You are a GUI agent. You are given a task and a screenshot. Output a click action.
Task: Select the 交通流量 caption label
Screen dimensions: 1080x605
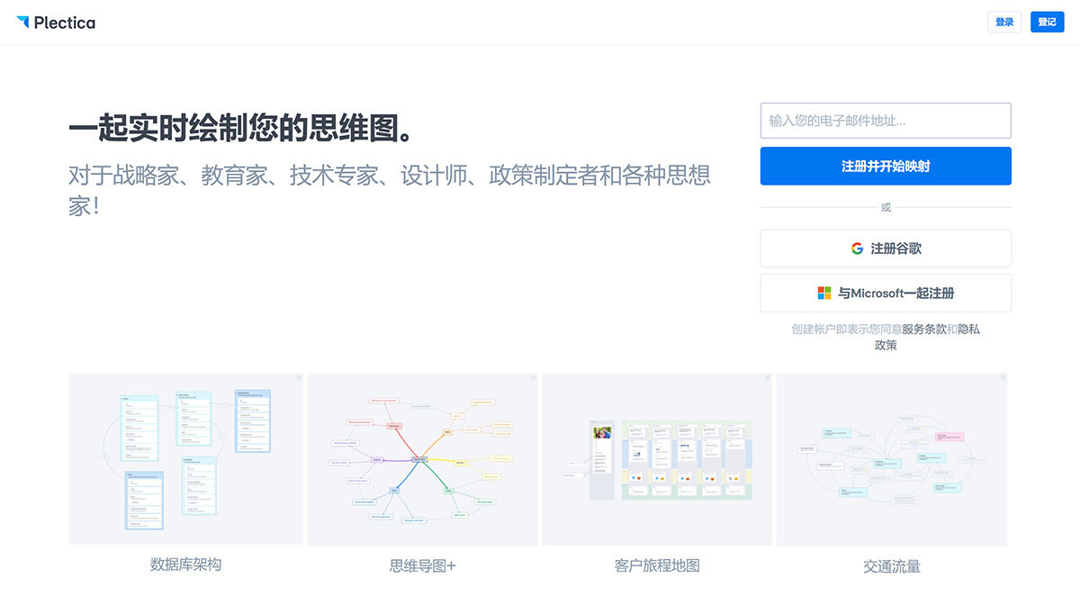(890, 565)
